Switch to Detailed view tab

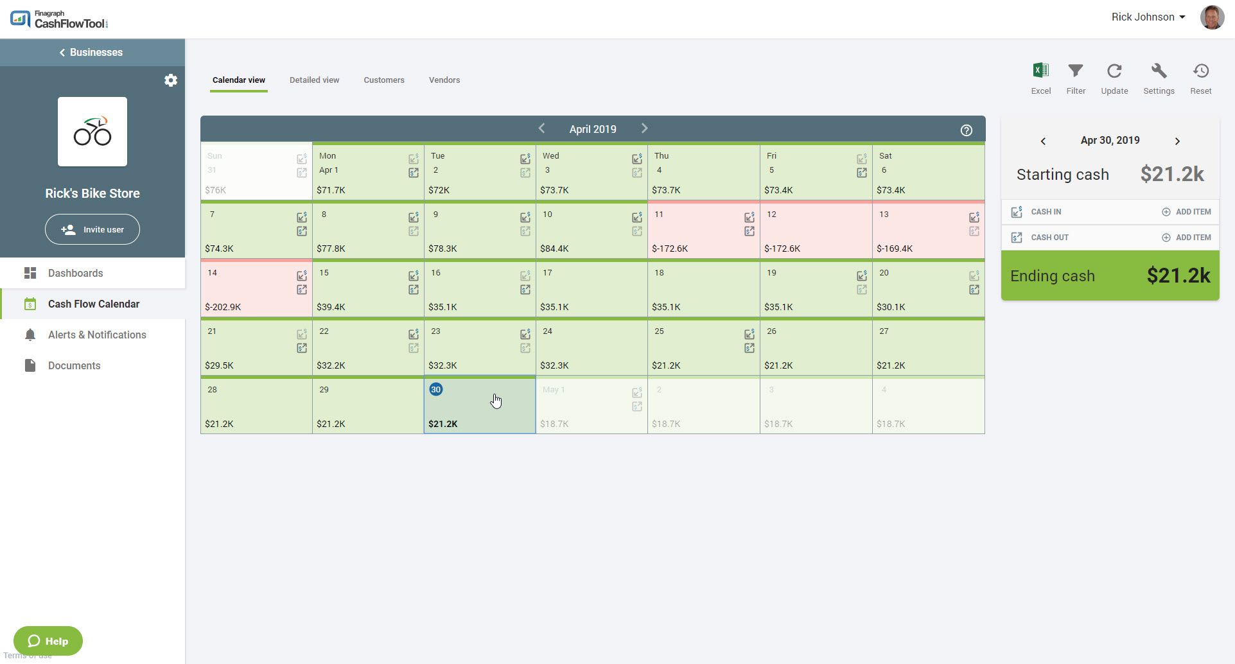(314, 80)
